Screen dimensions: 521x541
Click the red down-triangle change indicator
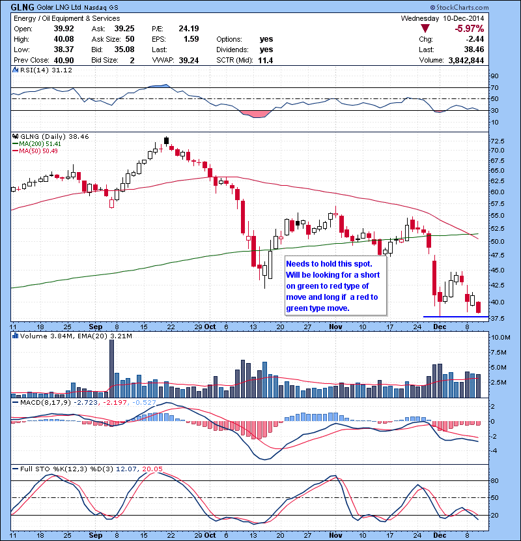click(x=425, y=29)
